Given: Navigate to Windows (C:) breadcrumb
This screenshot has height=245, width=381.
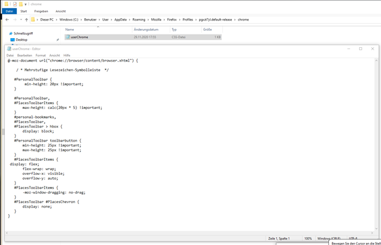Looking at the screenshot, I should pyautogui.click(x=69, y=19).
